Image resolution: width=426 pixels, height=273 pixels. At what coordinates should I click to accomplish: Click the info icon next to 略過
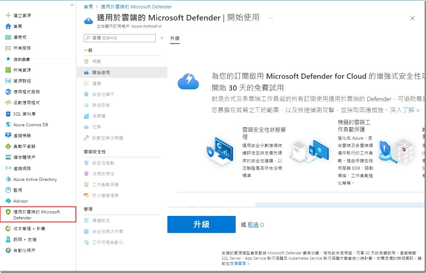(262, 225)
